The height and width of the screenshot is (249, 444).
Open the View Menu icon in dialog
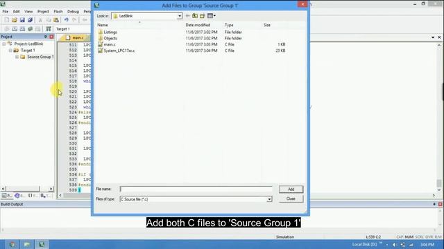(x=211, y=16)
